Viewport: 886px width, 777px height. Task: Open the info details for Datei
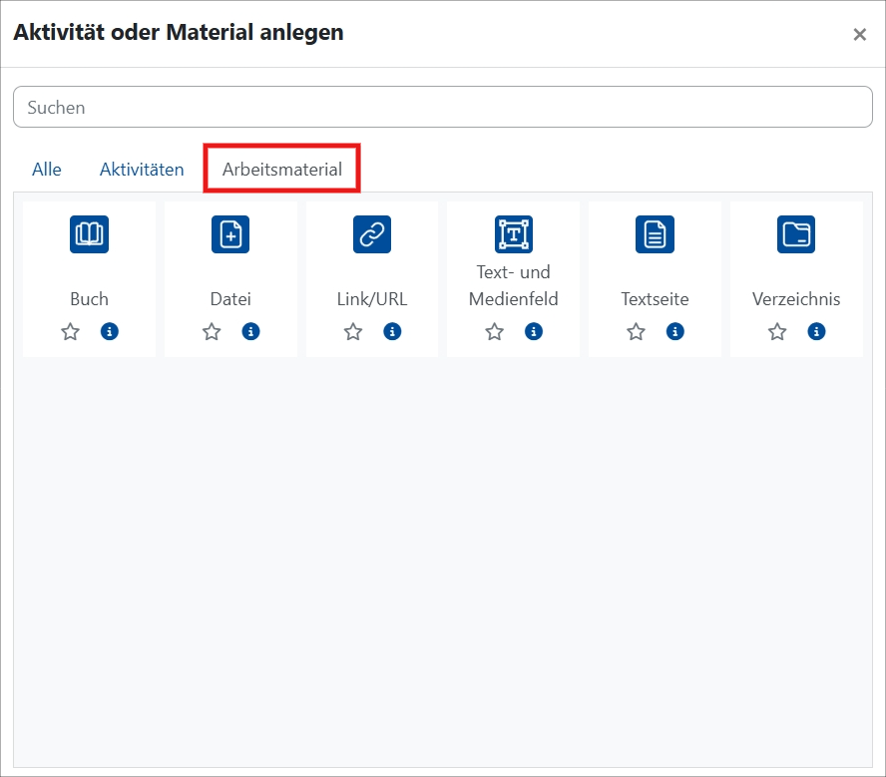[x=251, y=331]
